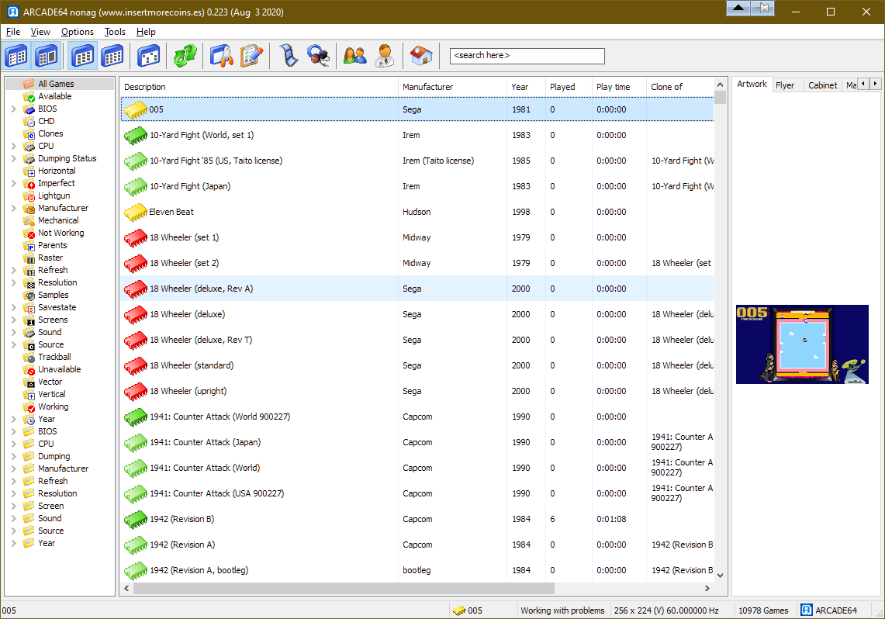Expand the Screens tree node
The image size is (885, 619).
13,320
